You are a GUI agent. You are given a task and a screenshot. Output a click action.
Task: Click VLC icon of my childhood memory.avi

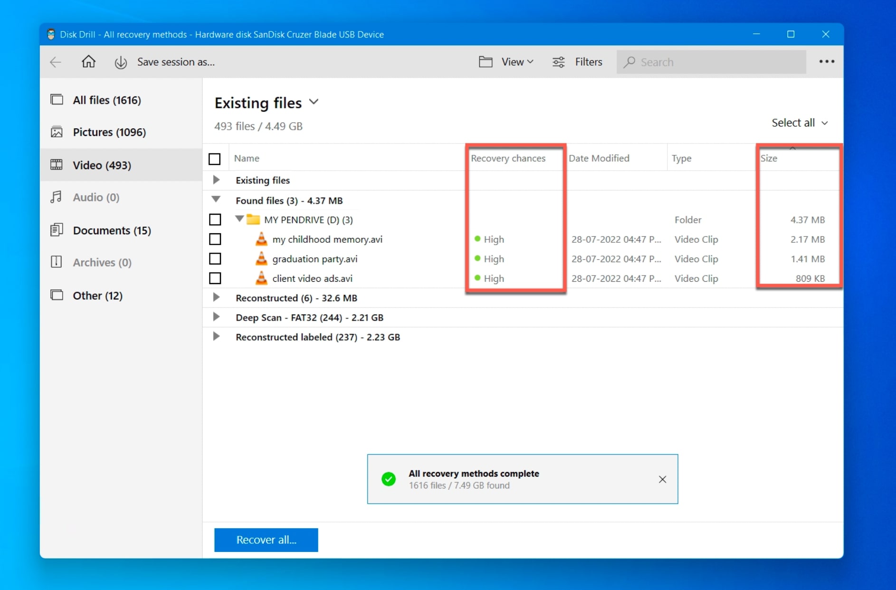coord(261,239)
